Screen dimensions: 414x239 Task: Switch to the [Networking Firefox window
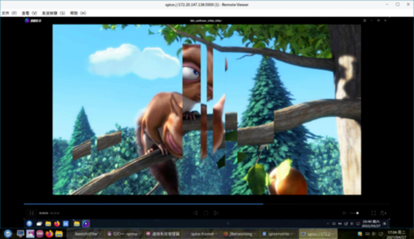click(x=240, y=234)
